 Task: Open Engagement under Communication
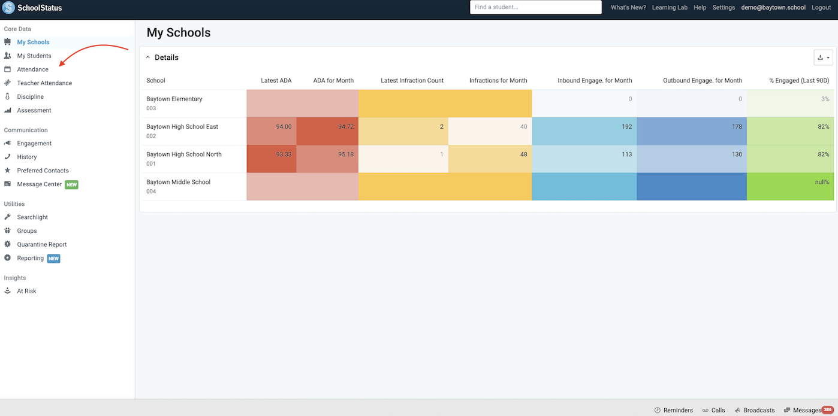click(x=34, y=143)
